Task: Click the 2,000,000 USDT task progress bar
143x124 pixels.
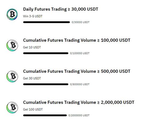Action: [x=45, y=115]
